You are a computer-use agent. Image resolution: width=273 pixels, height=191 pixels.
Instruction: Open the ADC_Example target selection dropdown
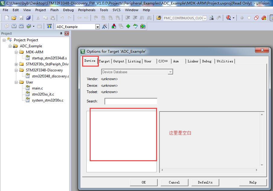coord(98,27)
